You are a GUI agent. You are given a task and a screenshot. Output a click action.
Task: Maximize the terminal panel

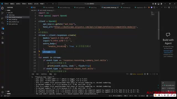pyautogui.click(x=154, y=74)
